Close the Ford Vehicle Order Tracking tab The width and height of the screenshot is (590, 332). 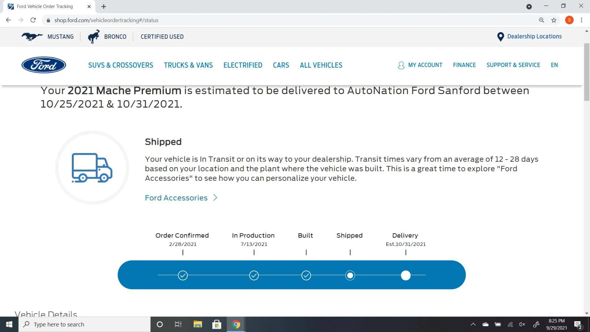click(x=89, y=7)
